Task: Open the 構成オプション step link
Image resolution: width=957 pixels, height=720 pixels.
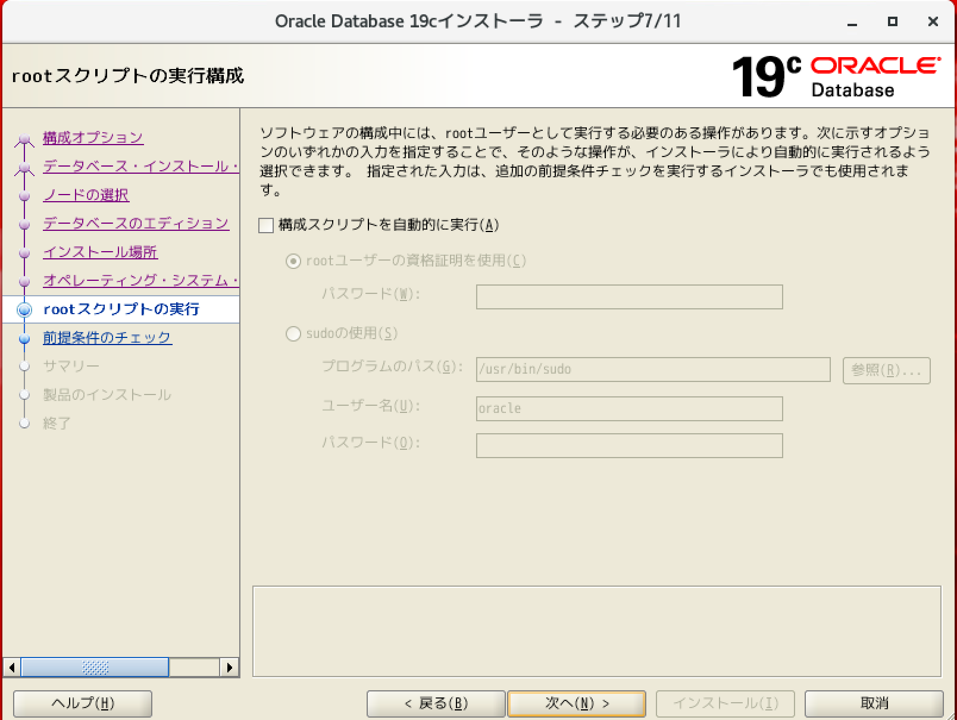Action: (93, 137)
